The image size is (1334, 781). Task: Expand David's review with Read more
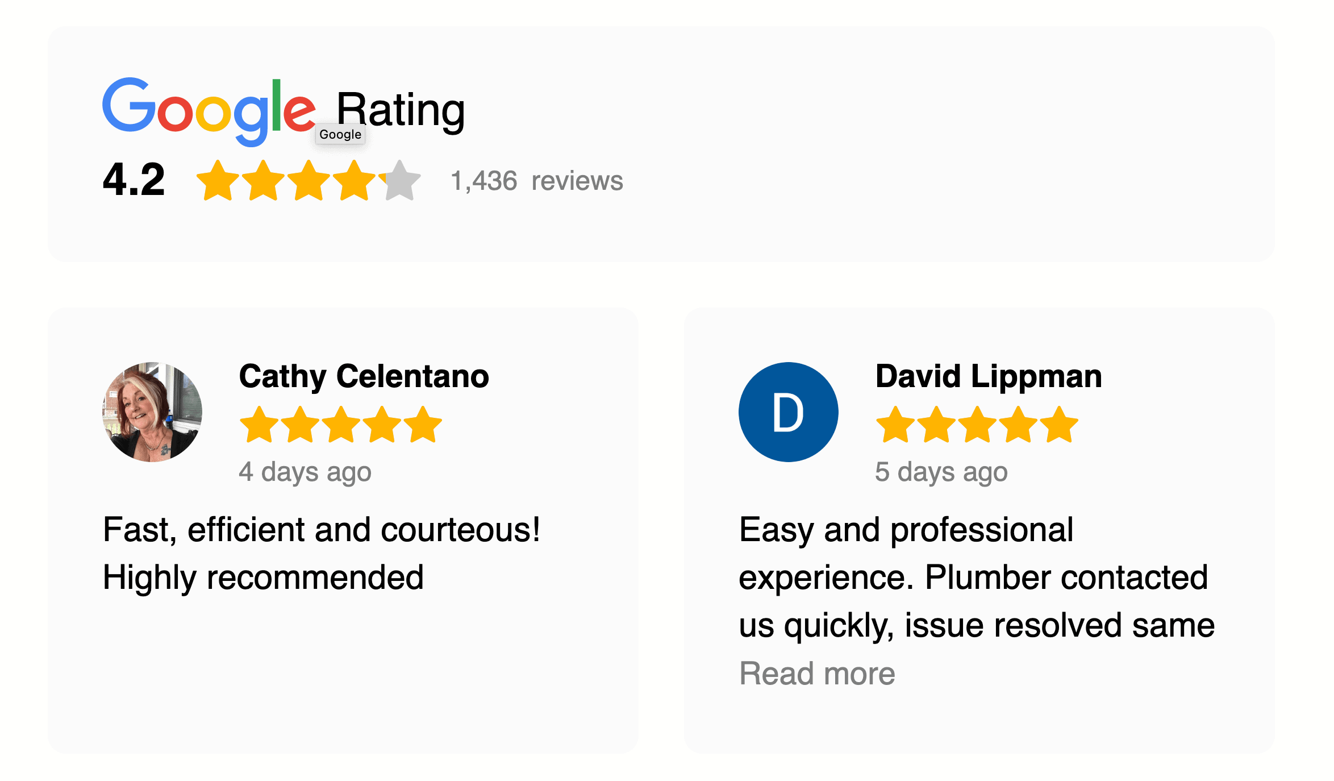817,674
